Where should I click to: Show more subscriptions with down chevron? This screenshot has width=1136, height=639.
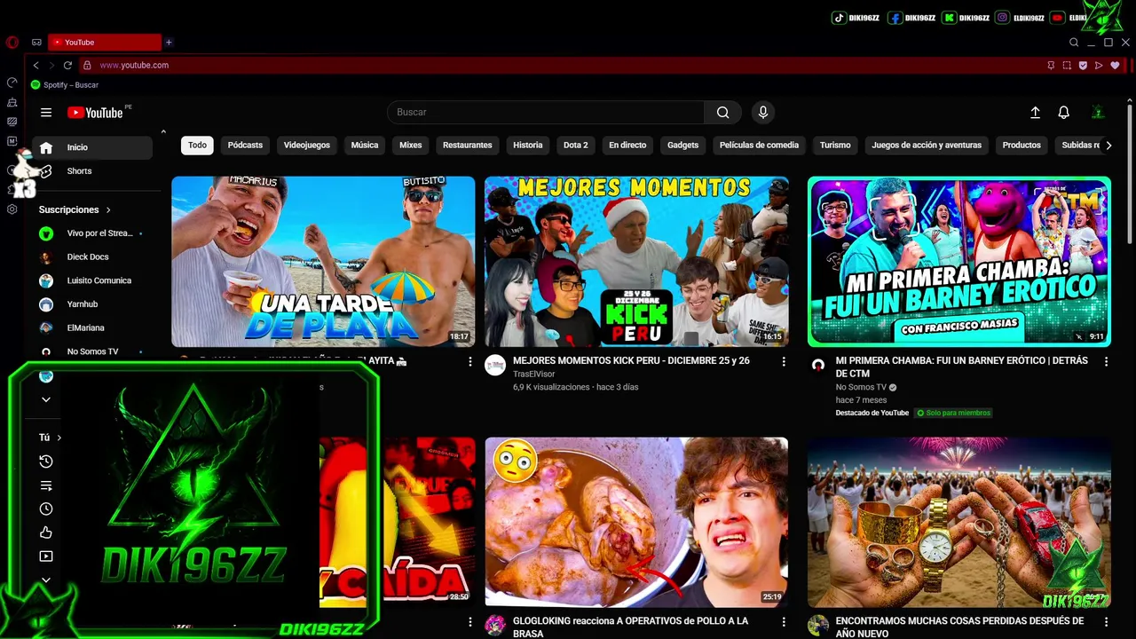46,399
